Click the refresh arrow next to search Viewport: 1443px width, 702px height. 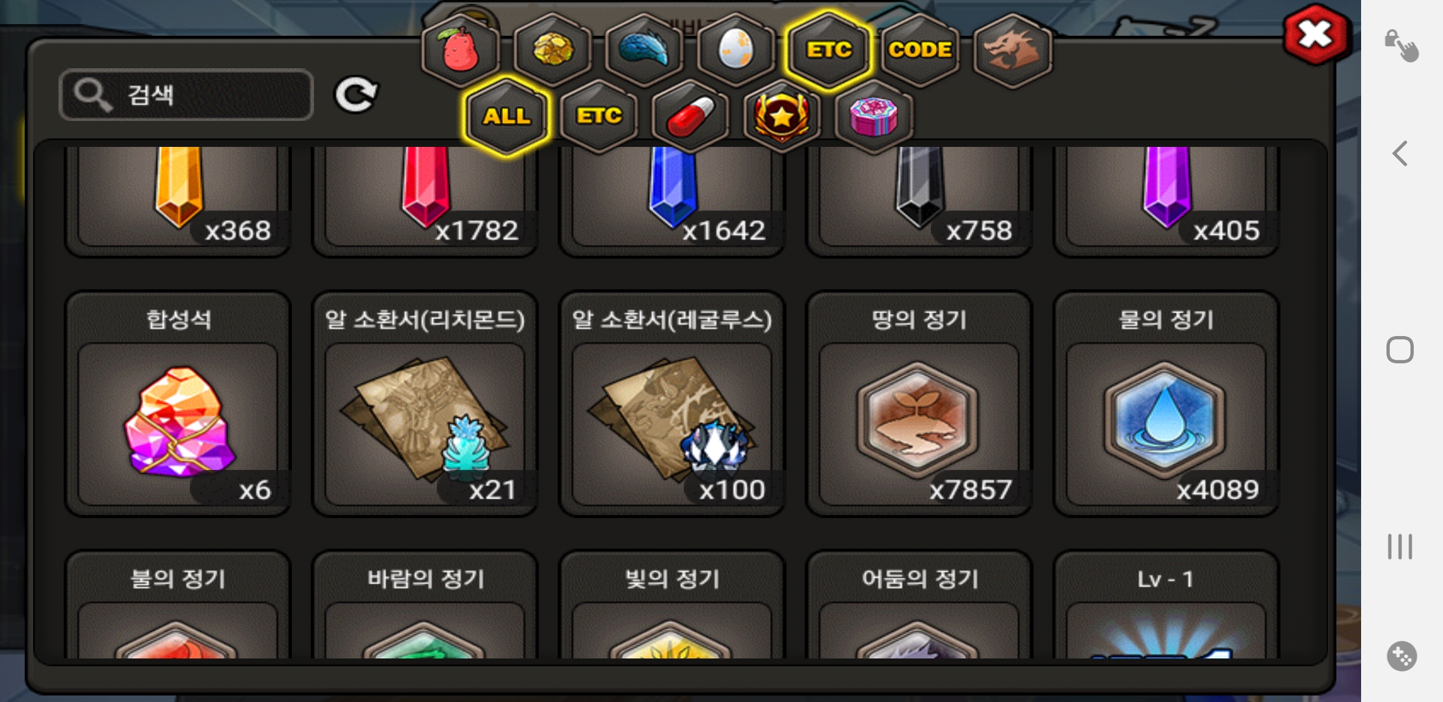[x=356, y=96]
